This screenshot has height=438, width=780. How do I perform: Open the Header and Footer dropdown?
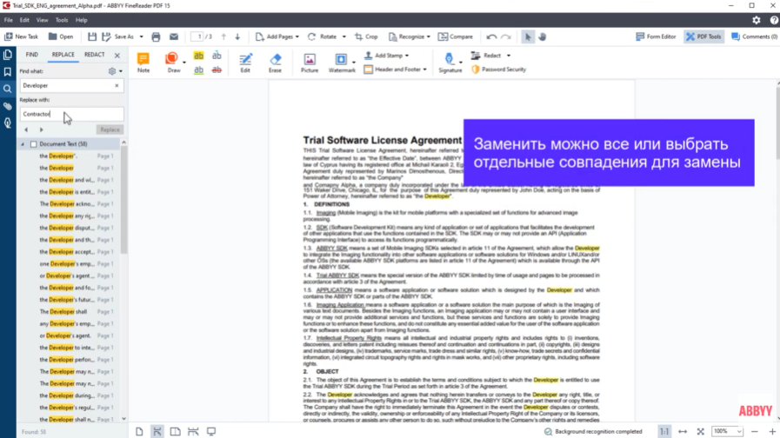(396, 70)
